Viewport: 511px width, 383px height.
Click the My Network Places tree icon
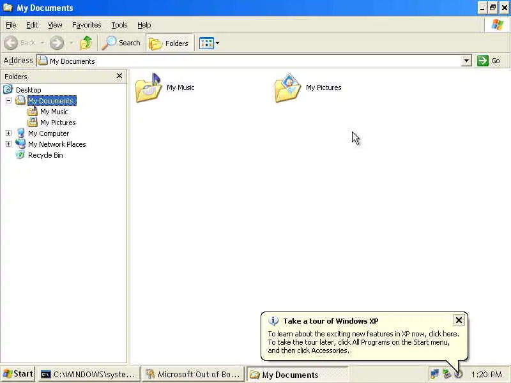pyautogui.click(x=20, y=144)
